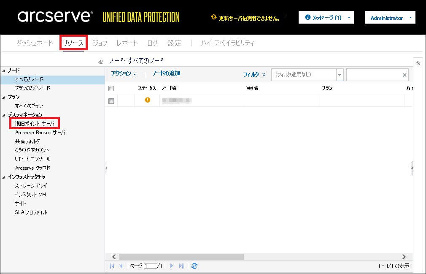Viewport: 426px width, 274px height.
Task: Click the ステータス column header
Action: (147, 88)
